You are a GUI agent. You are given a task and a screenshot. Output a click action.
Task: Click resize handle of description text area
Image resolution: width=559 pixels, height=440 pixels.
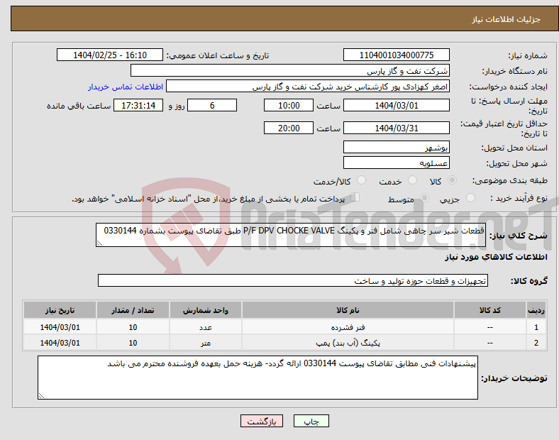point(99,243)
